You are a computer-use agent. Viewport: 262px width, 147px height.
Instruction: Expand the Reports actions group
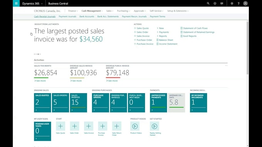point(162,36)
